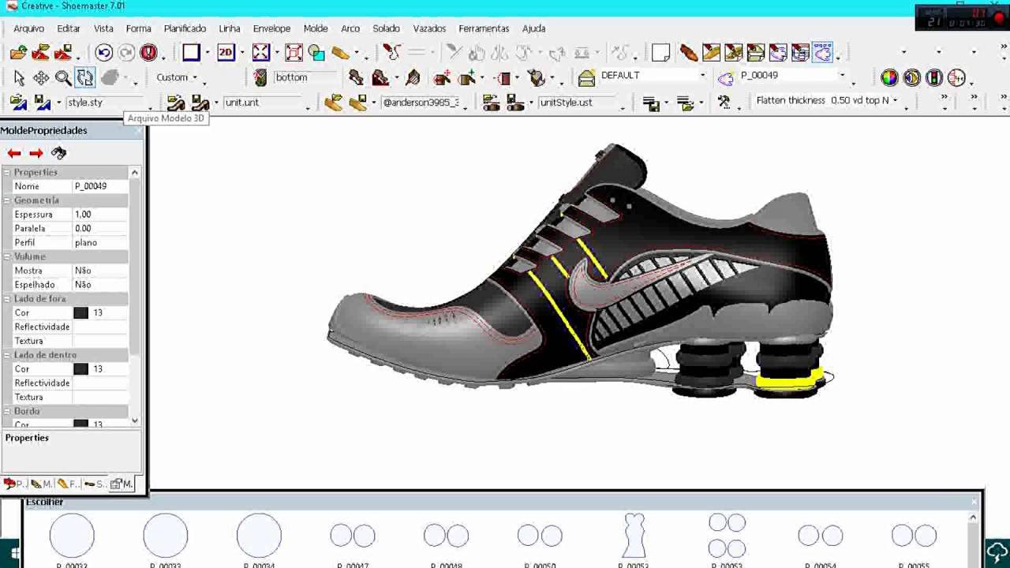Collapse the Geometria property group
Screen dimensions: 1010x568
[x=7, y=200]
